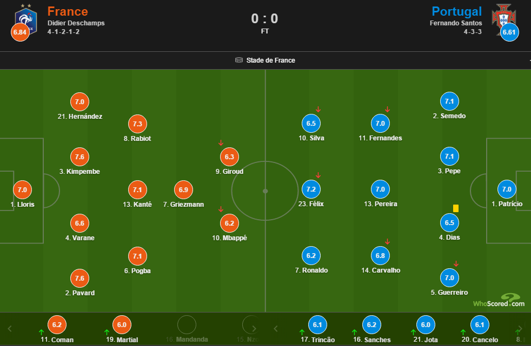Image resolution: width=531 pixels, height=346 pixels.
Task: Click the red substitution arrow above Fernandes
Action: 387,110
